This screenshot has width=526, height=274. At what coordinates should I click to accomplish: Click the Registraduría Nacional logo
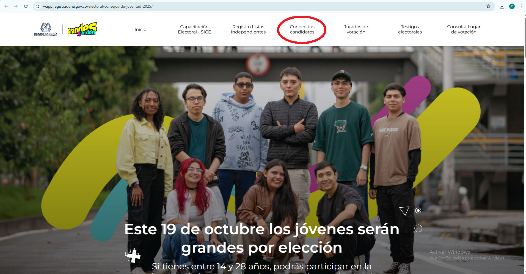click(46, 29)
